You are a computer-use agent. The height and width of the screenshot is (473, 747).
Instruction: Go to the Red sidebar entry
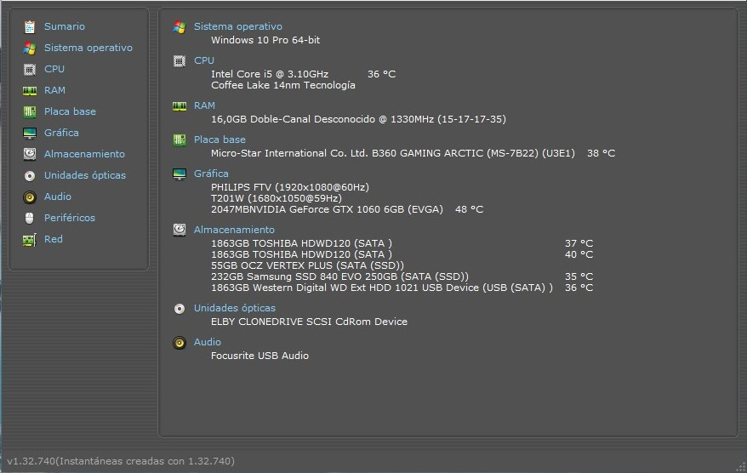click(54, 239)
